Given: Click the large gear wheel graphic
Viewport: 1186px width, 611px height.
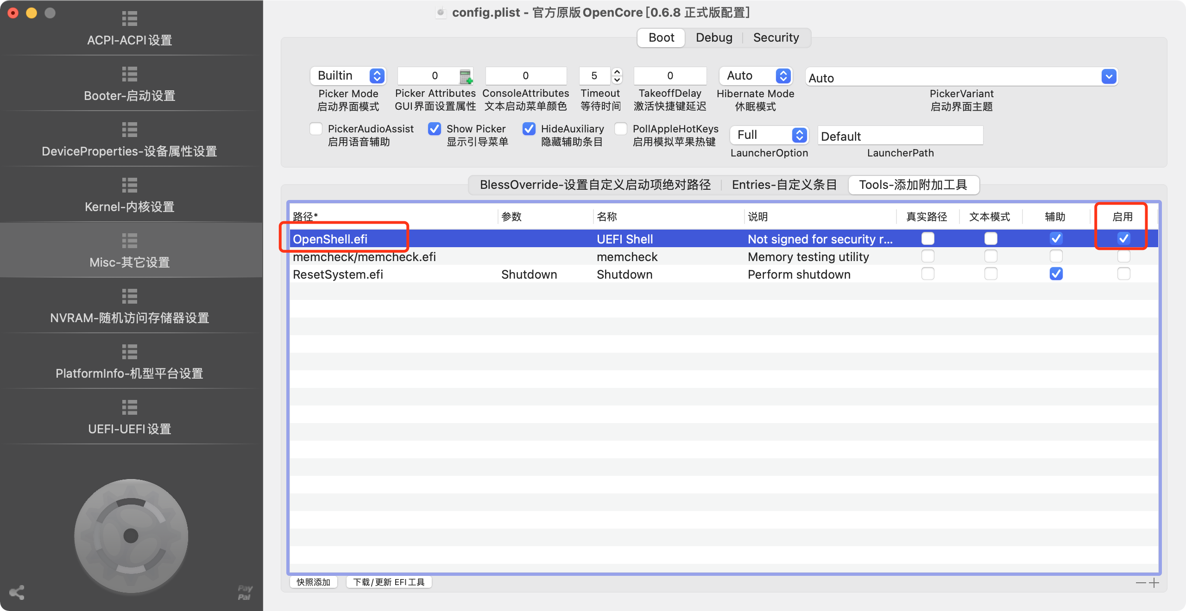Looking at the screenshot, I should 131,536.
